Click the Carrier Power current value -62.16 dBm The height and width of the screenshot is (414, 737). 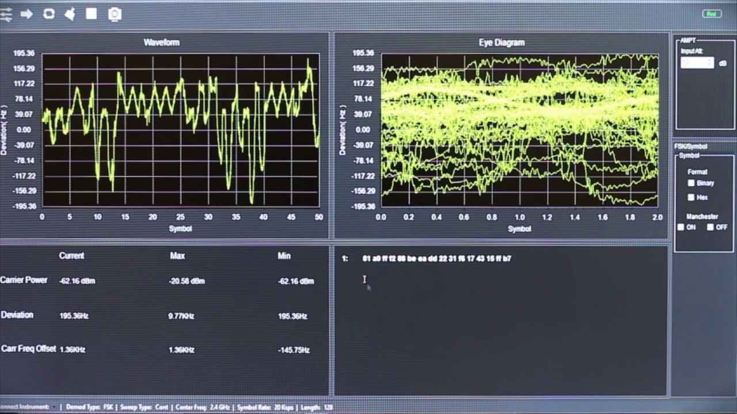[x=77, y=281]
